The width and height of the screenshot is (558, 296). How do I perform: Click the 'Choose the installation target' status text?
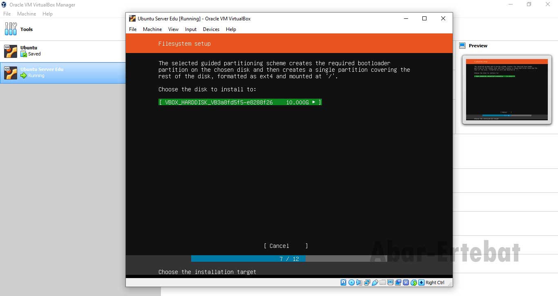(208, 272)
